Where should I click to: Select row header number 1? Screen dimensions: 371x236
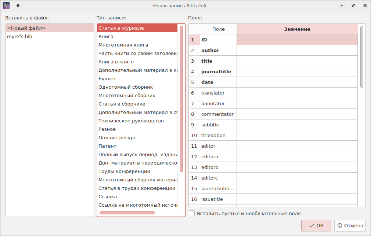tap(194, 40)
